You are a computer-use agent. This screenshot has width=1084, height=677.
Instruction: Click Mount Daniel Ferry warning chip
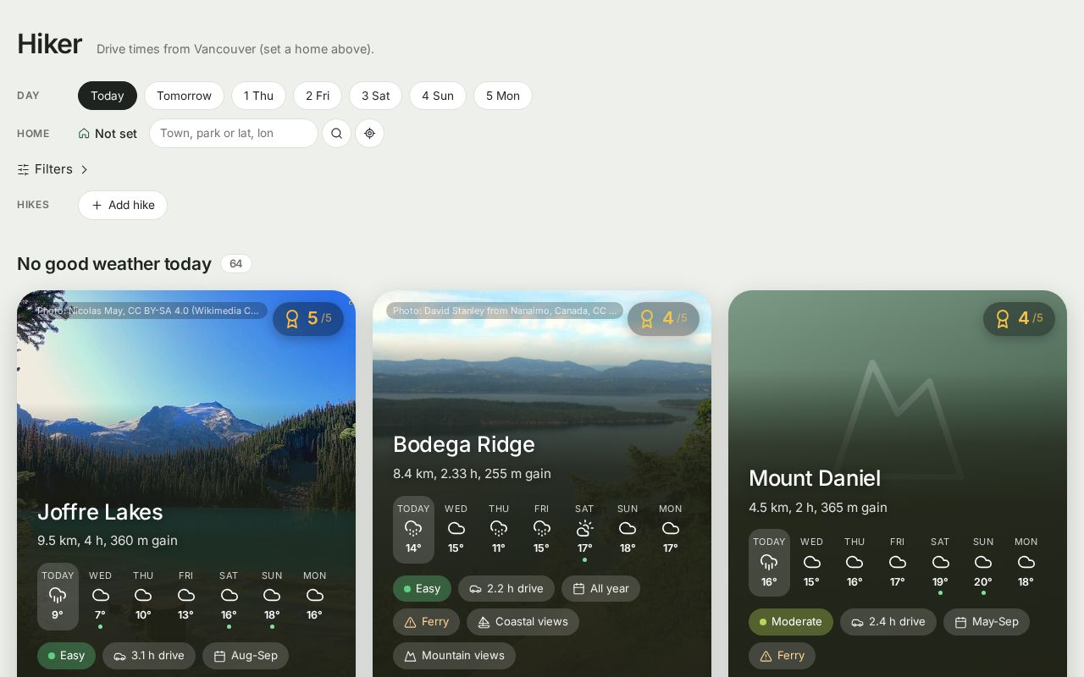[782, 656]
